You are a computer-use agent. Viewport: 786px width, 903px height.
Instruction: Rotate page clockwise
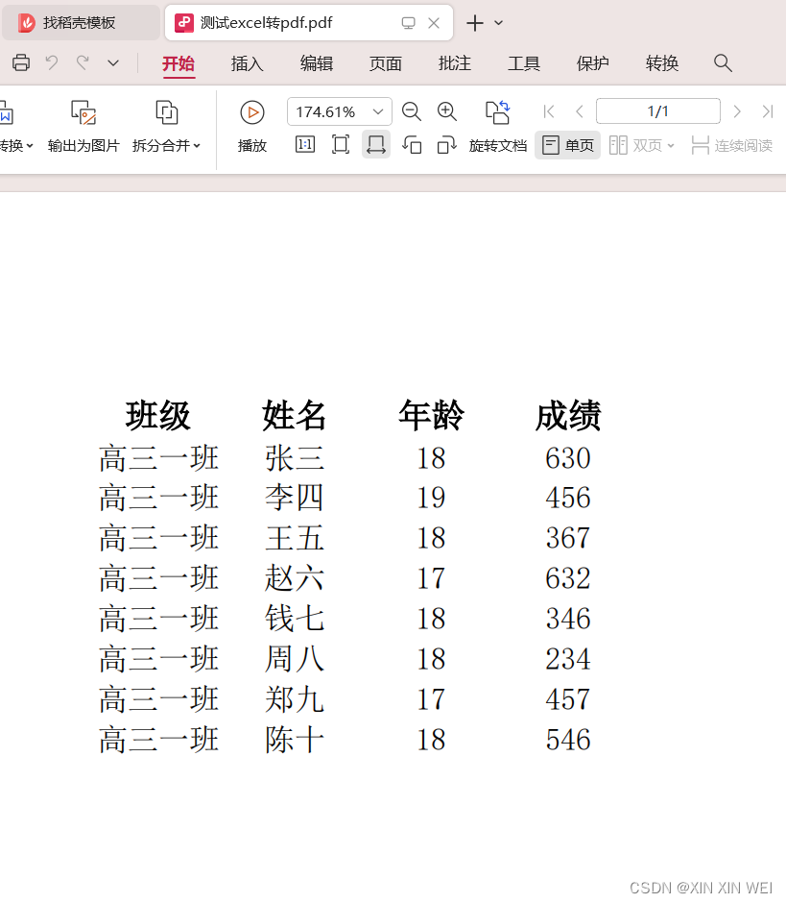(x=446, y=145)
